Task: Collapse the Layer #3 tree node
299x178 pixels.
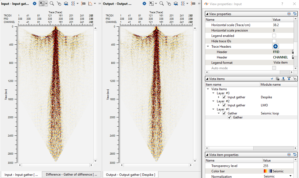Action: (213, 93)
